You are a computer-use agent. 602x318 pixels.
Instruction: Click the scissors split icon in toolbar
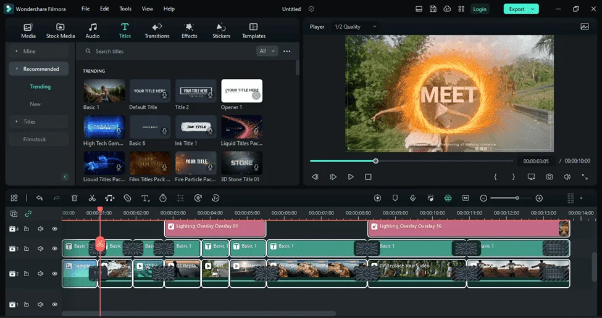(92, 198)
